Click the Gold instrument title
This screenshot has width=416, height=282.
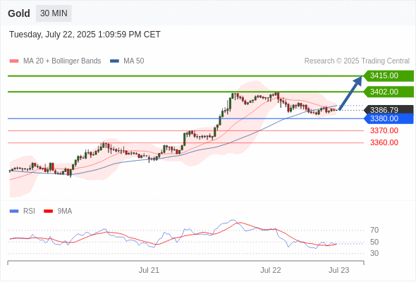[x=19, y=13]
